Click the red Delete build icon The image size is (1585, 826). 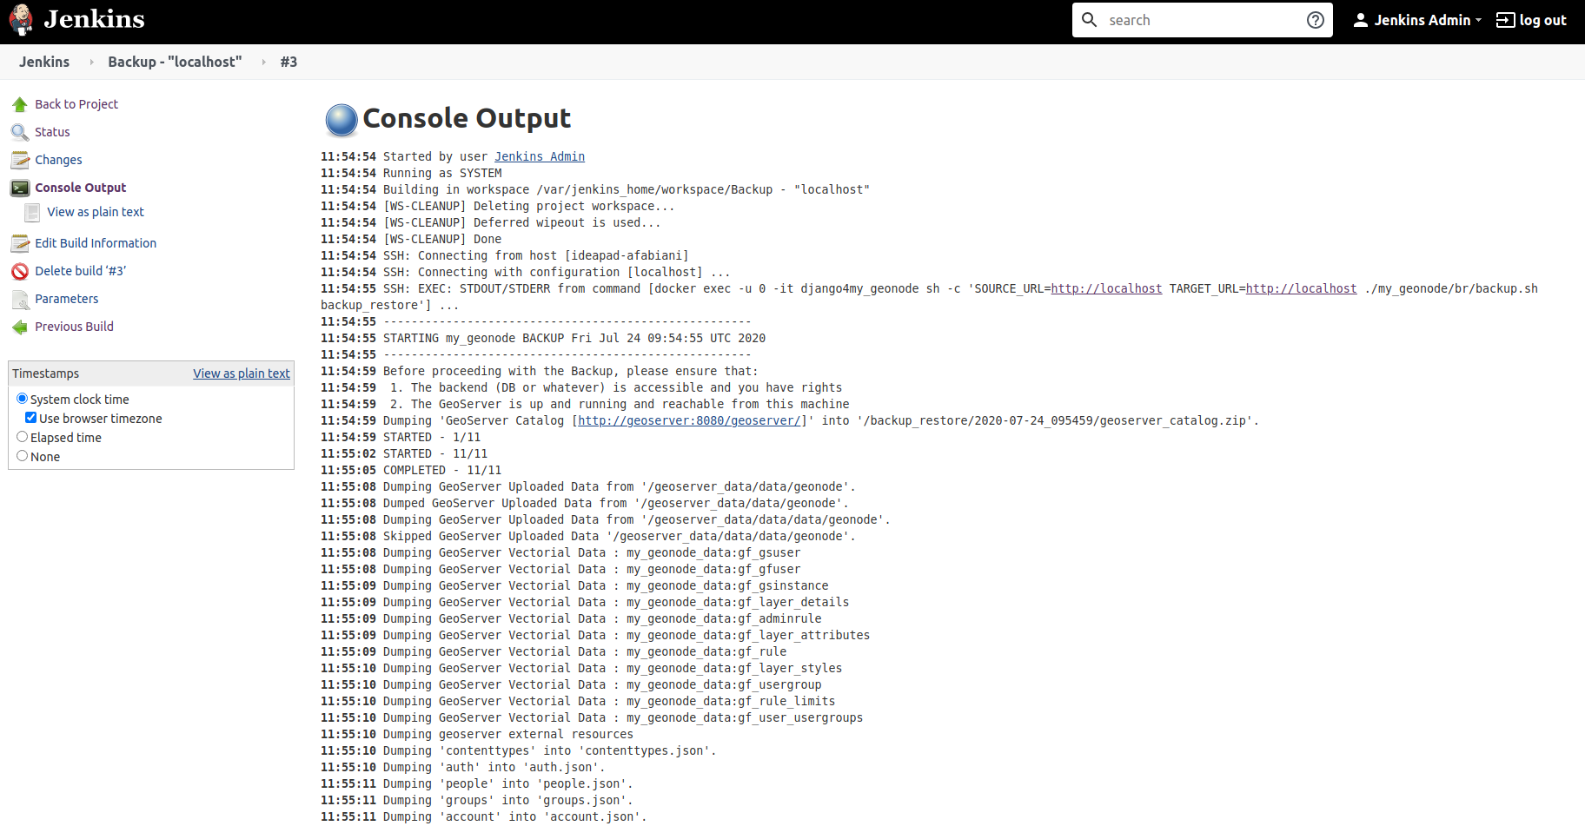tap(20, 272)
